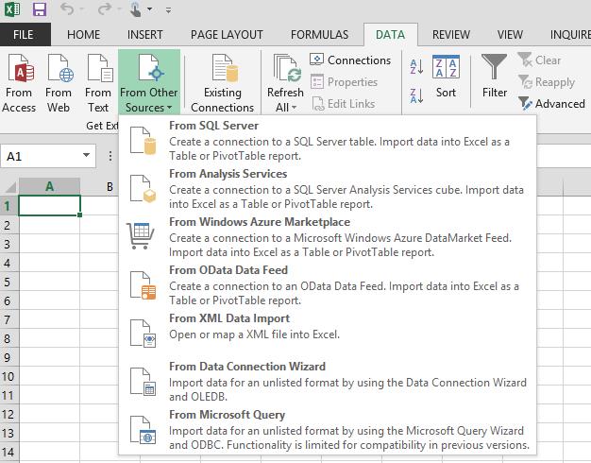Choose From Windows Azure Marketplace
Viewport: 591px width, 463px height.
[328, 237]
